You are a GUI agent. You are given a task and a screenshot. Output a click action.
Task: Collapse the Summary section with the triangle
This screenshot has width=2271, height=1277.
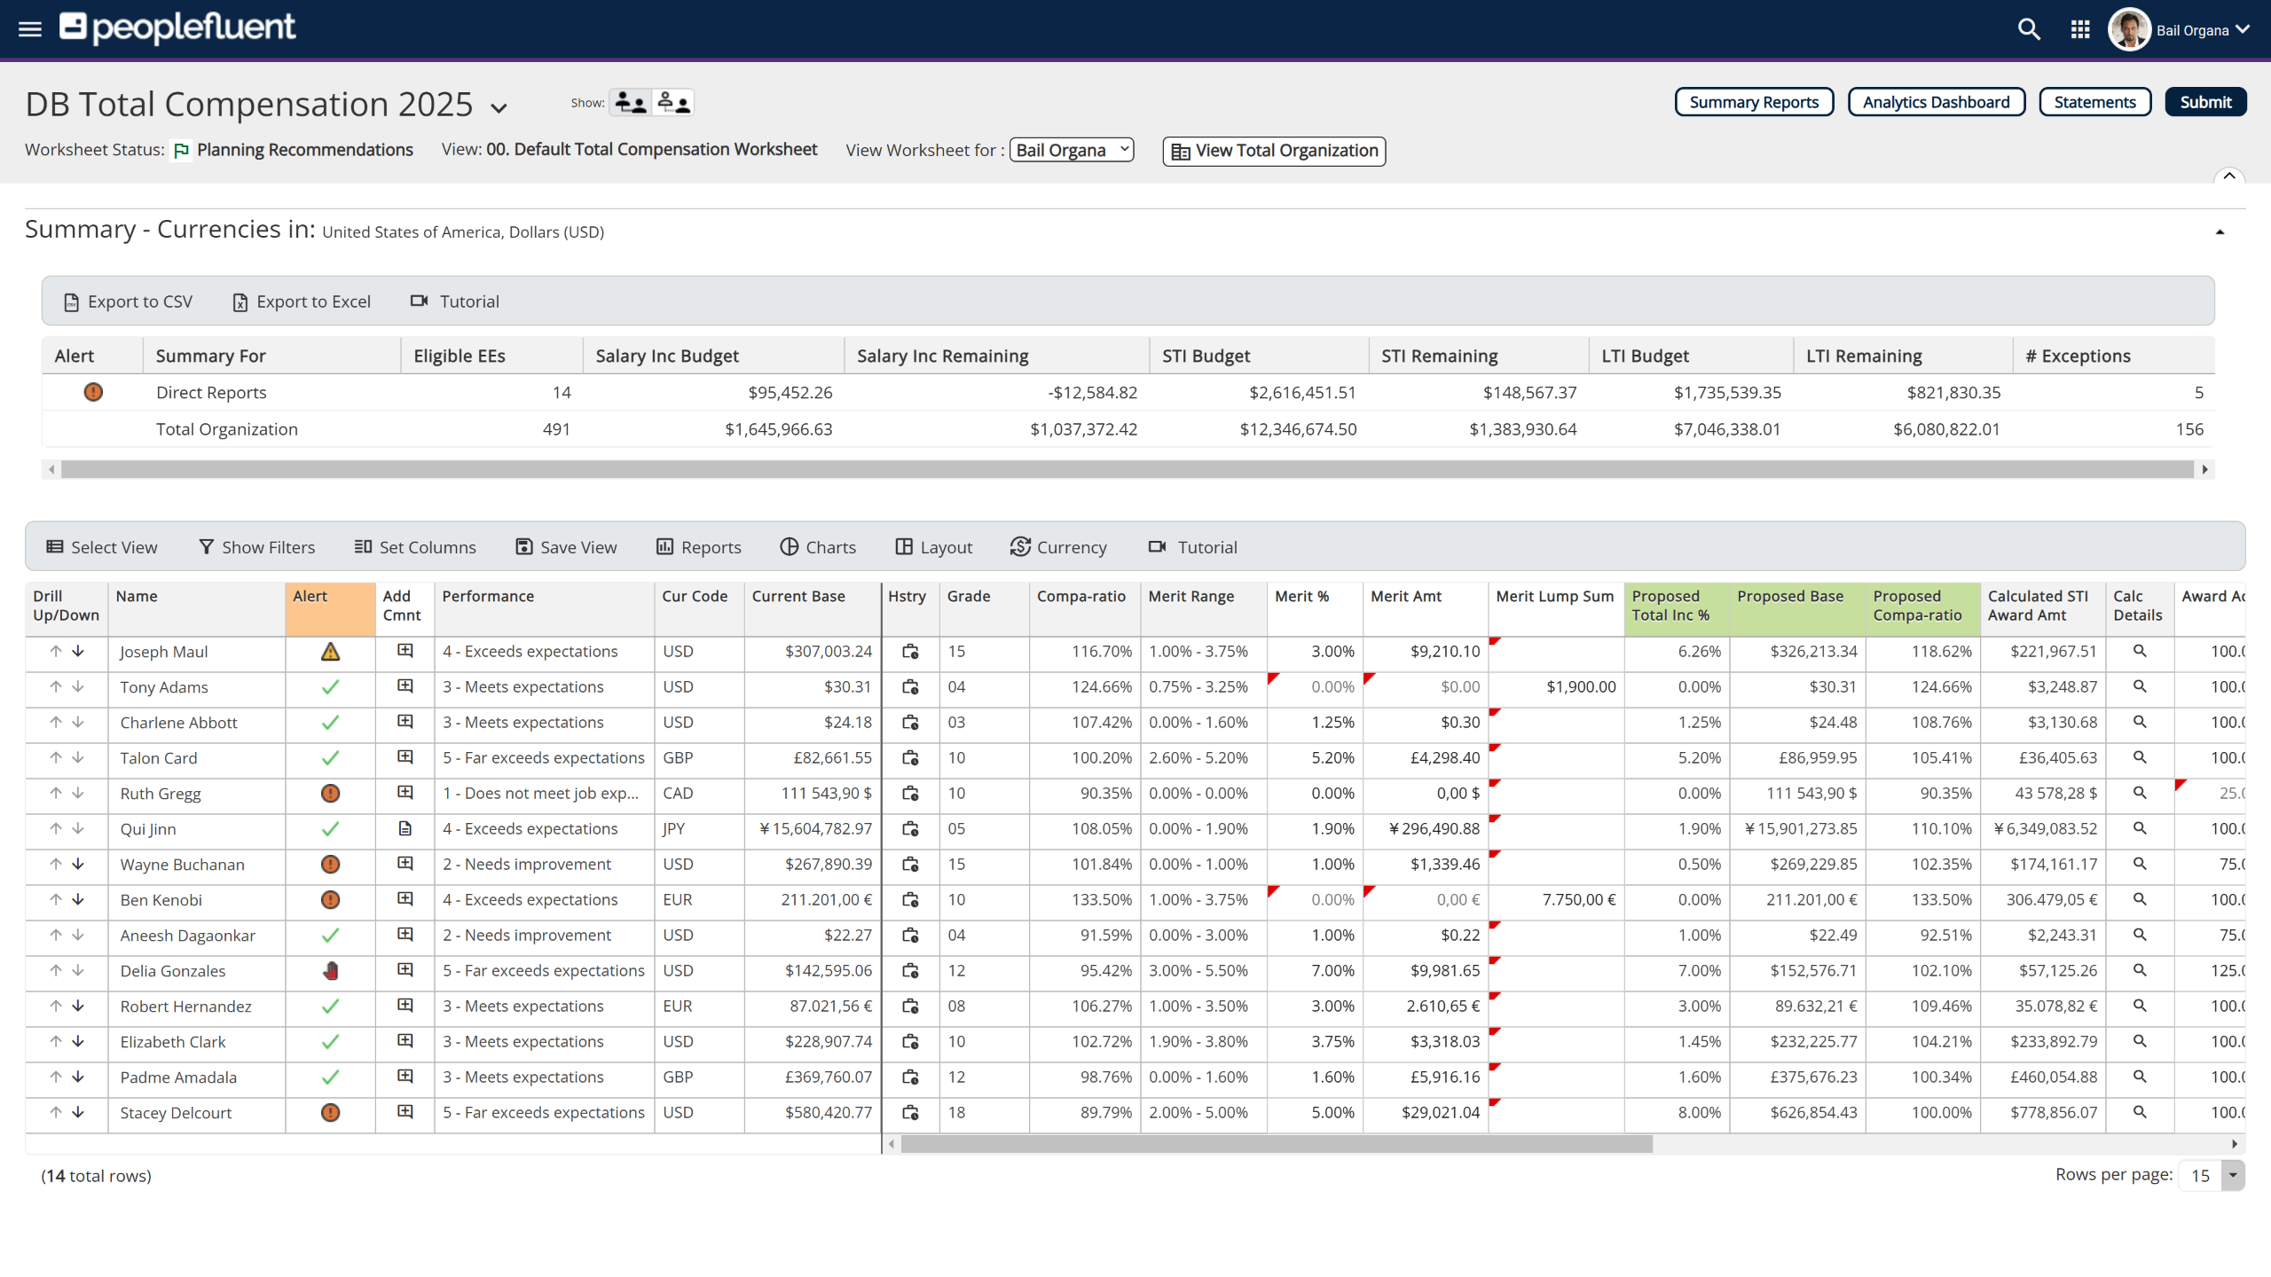point(2220,232)
